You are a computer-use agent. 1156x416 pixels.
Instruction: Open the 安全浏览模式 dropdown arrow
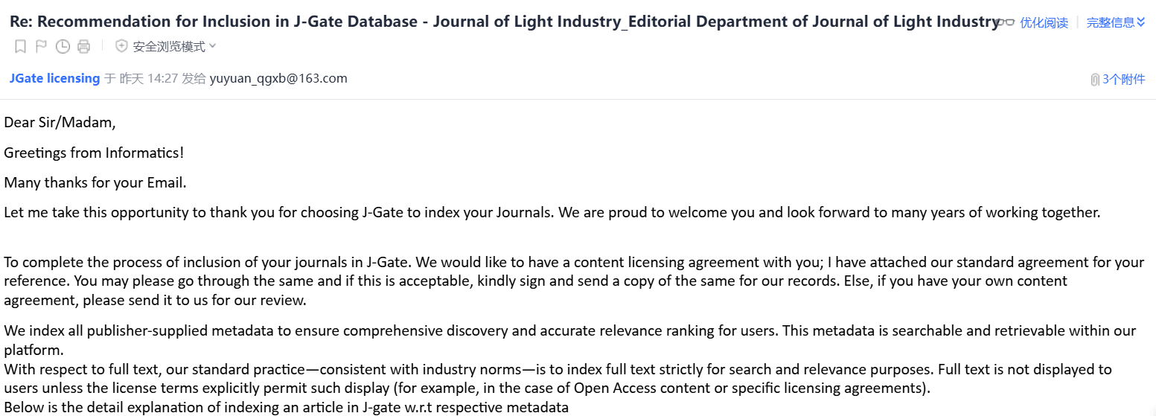(213, 47)
